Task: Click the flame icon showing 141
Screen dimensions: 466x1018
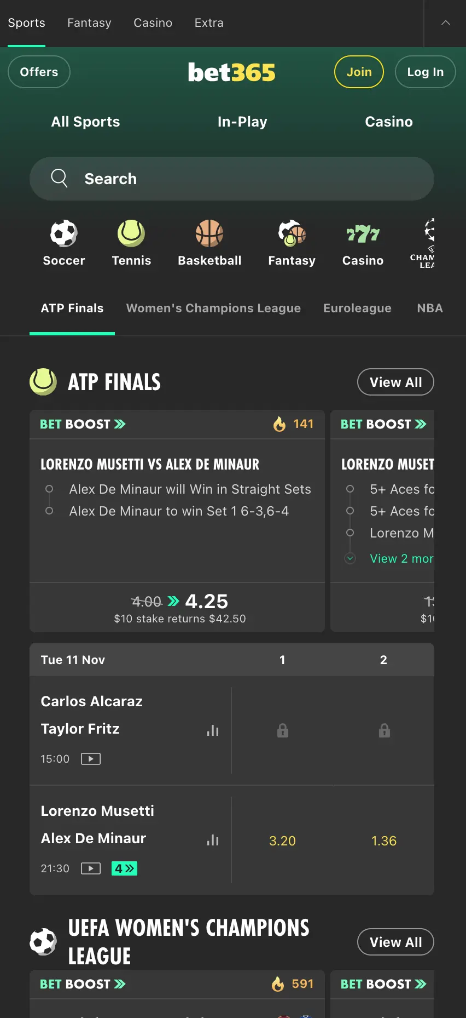Action: [279, 424]
